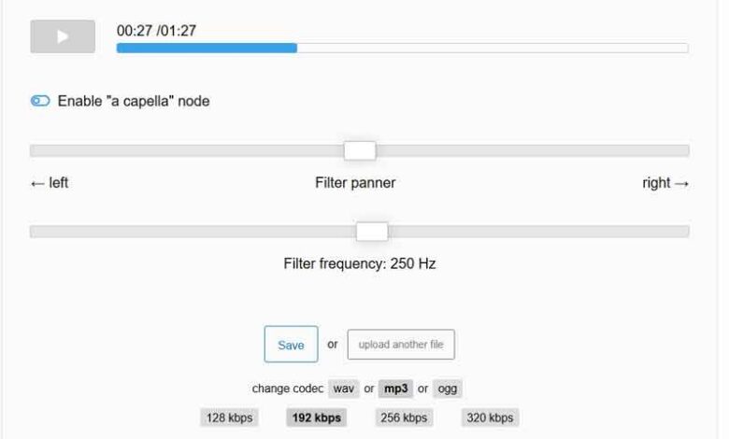Click the left end of the panner track

[x=37, y=150]
